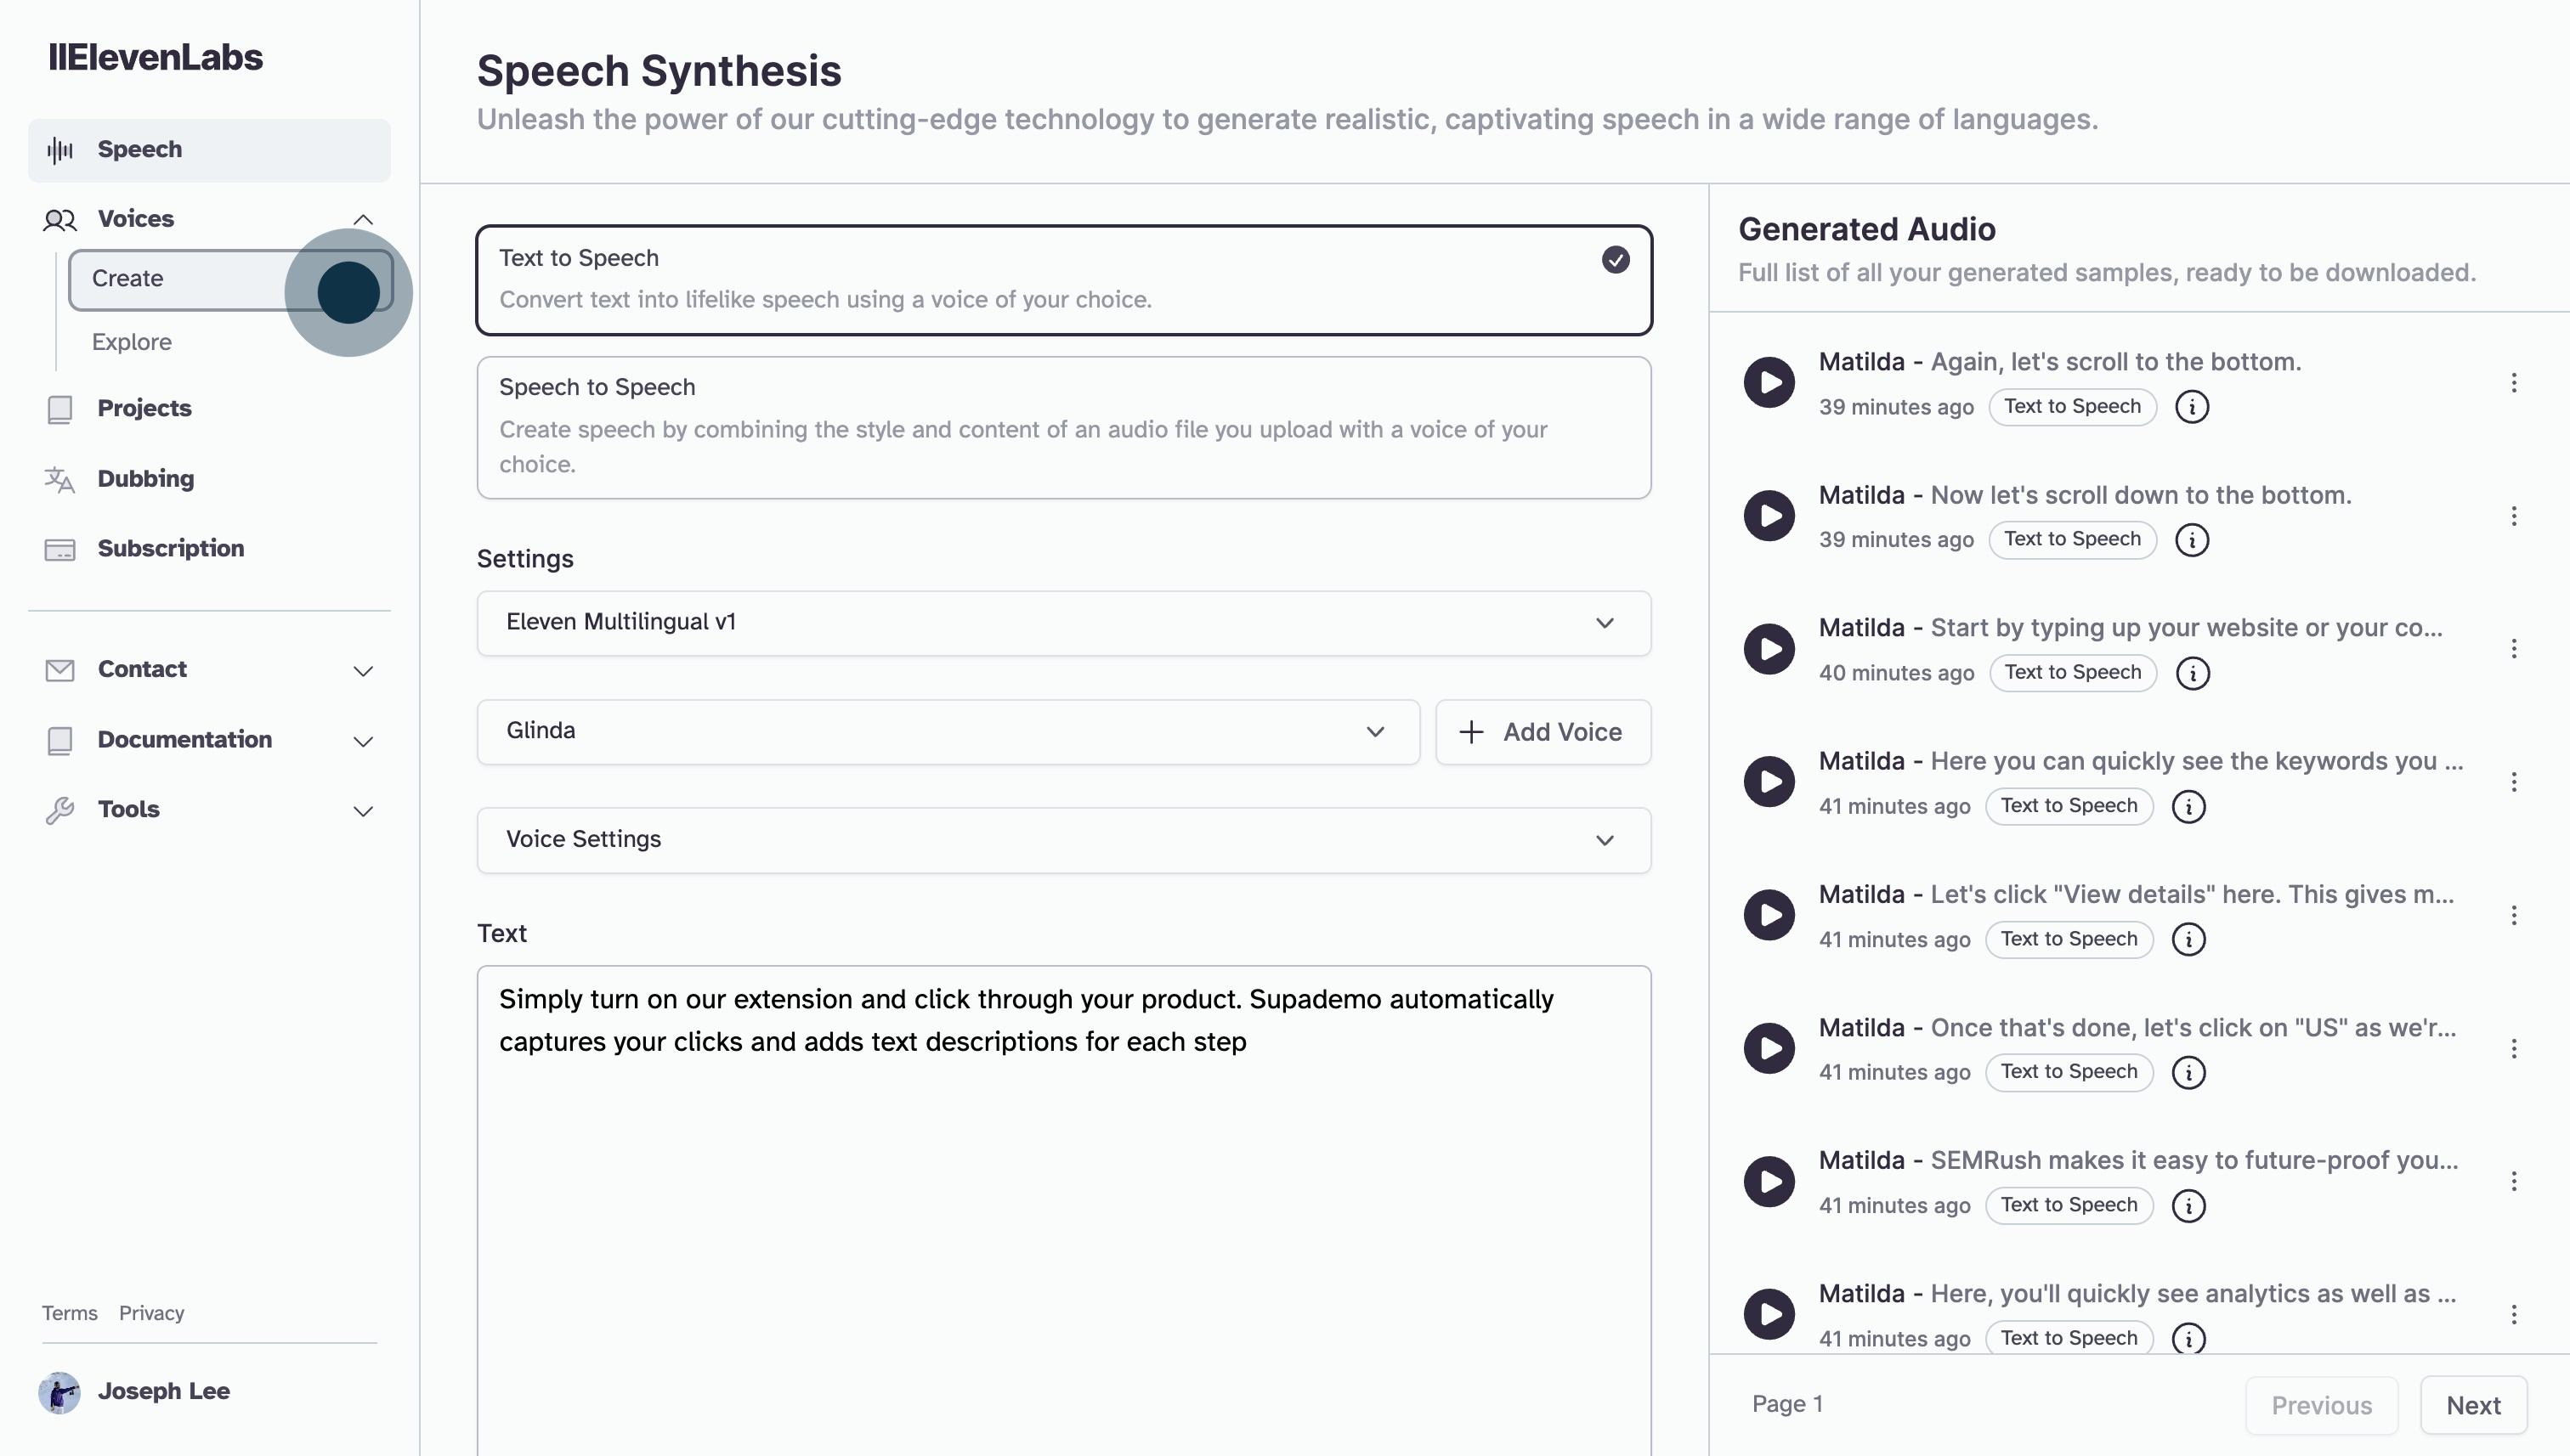Click the Dubbing translate icon in sidebar
The image size is (2570, 1456).
pos(59,479)
